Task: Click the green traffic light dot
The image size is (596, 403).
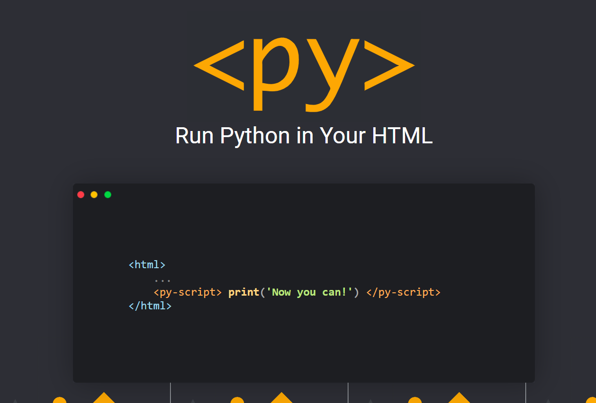Action: tap(108, 194)
